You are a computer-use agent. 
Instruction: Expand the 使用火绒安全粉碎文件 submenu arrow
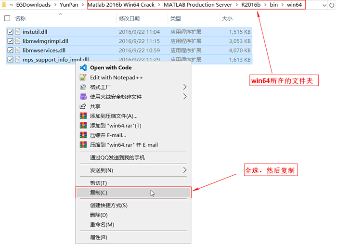tap(184, 97)
